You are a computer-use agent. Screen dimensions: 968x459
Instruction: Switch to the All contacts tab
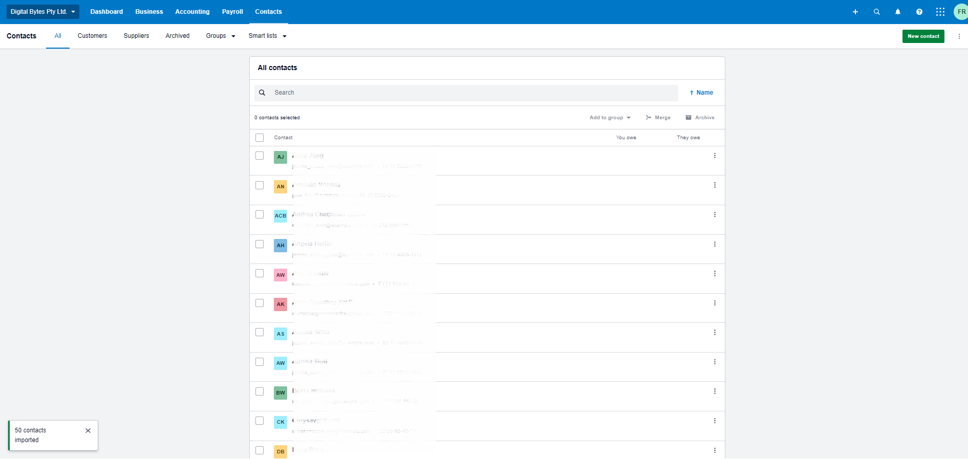pyautogui.click(x=58, y=36)
